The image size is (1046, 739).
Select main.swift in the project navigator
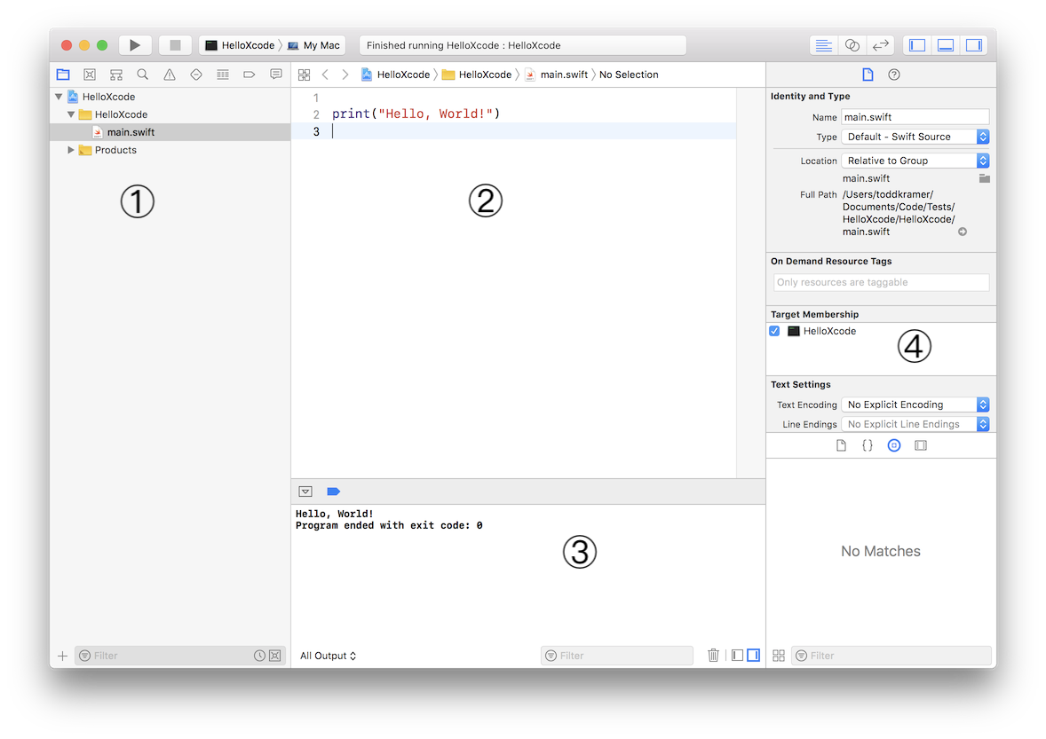pyautogui.click(x=170, y=132)
